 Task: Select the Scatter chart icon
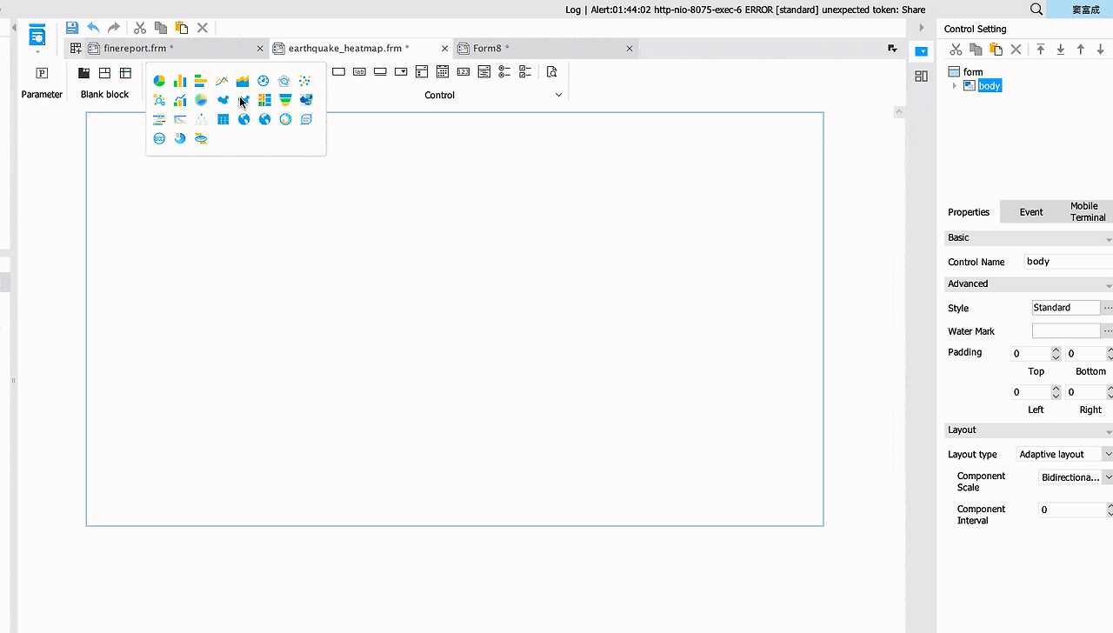(x=305, y=80)
